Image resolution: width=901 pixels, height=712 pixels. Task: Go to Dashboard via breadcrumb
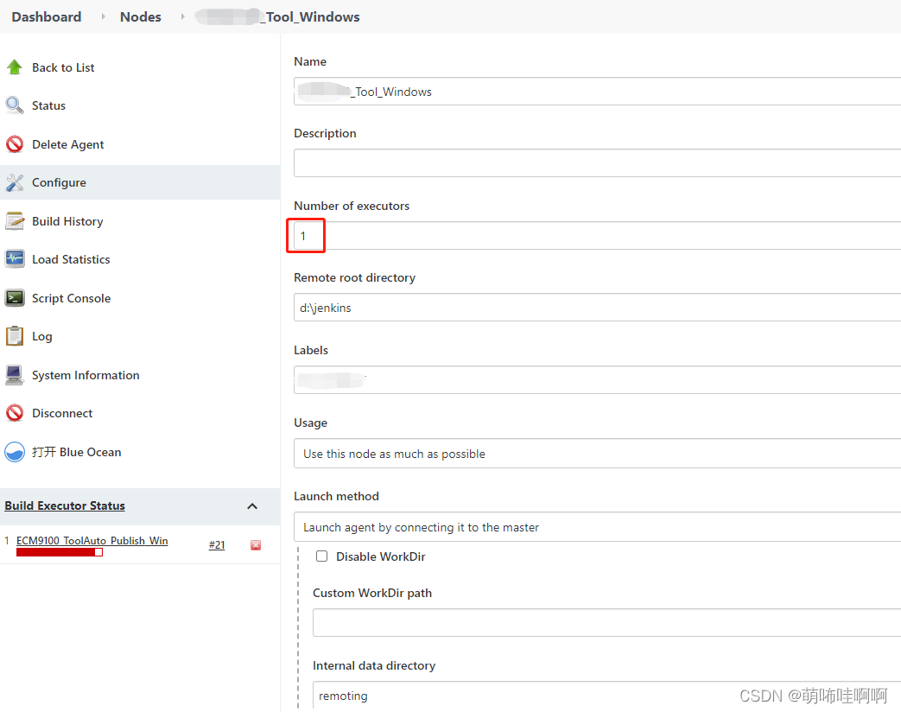(x=46, y=16)
